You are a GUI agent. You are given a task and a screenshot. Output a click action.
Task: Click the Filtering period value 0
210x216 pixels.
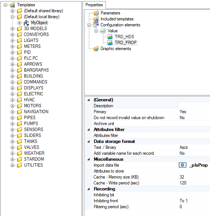(181, 207)
